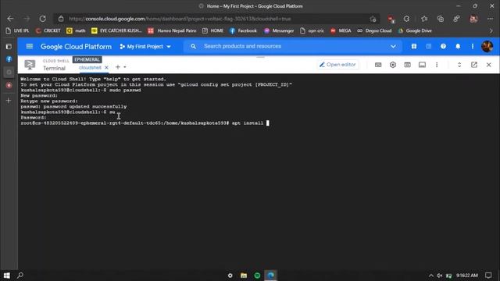Image resolution: width=500 pixels, height=281 pixels.
Task: Click the EPHEMERAL badge label
Action: [87, 59]
